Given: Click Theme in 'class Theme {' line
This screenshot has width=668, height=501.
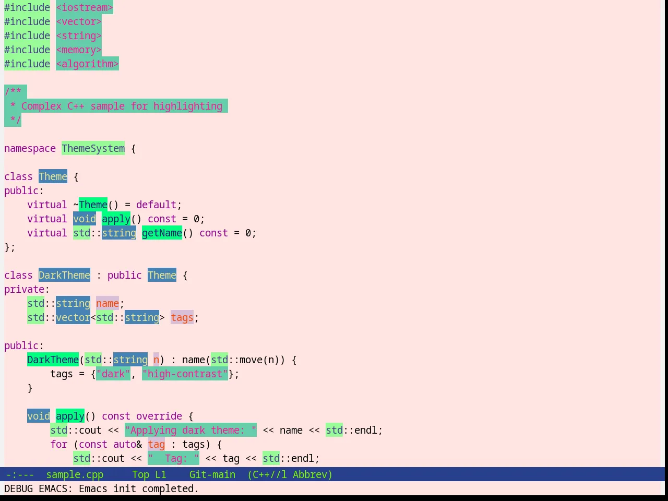Looking at the screenshot, I should (53, 176).
